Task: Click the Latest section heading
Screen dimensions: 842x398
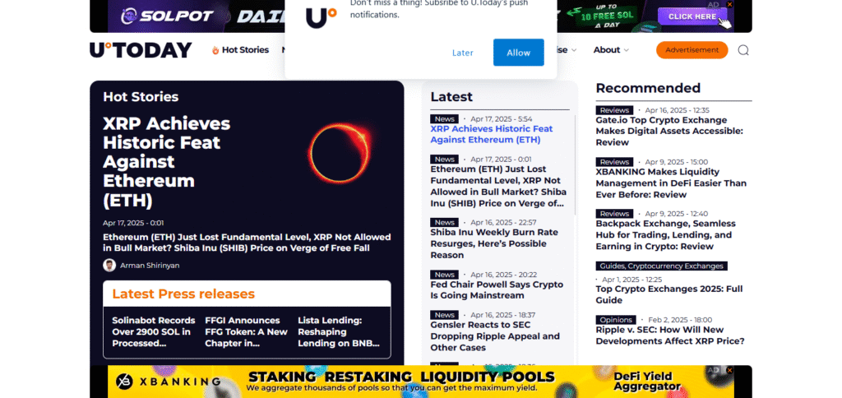Action: tap(451, 97)
